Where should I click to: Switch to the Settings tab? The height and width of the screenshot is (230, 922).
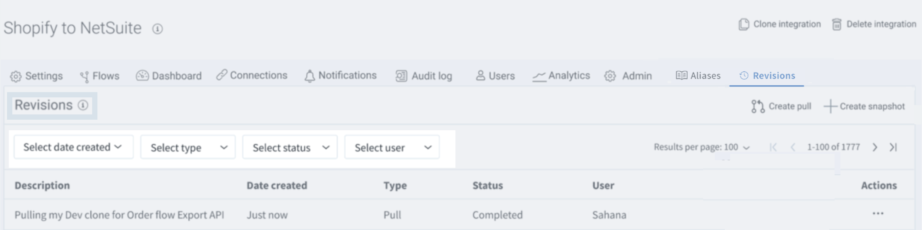pyautogui.click(x=36, y=76)
